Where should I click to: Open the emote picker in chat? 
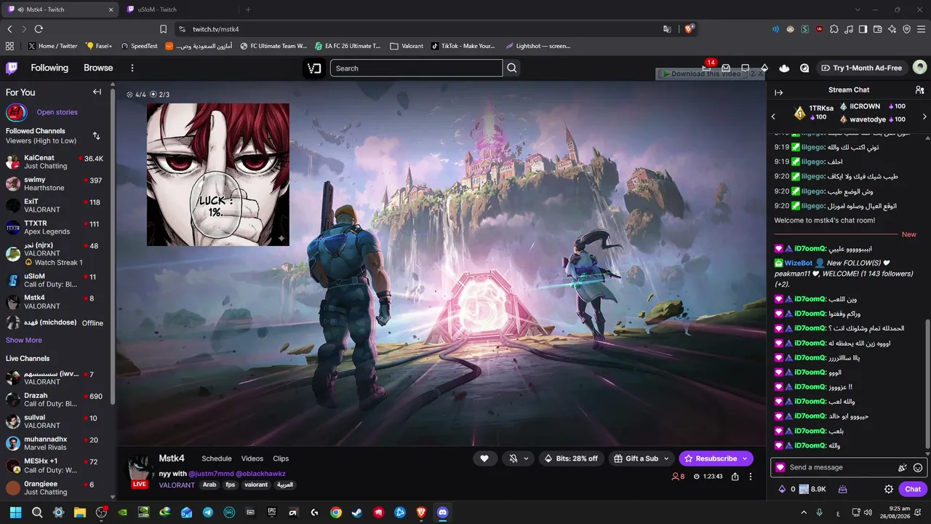click(918, 467)
